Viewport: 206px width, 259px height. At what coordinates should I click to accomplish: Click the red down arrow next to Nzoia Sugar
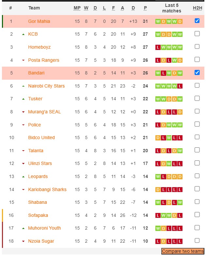pyautogui.click(x=23, y=241)
